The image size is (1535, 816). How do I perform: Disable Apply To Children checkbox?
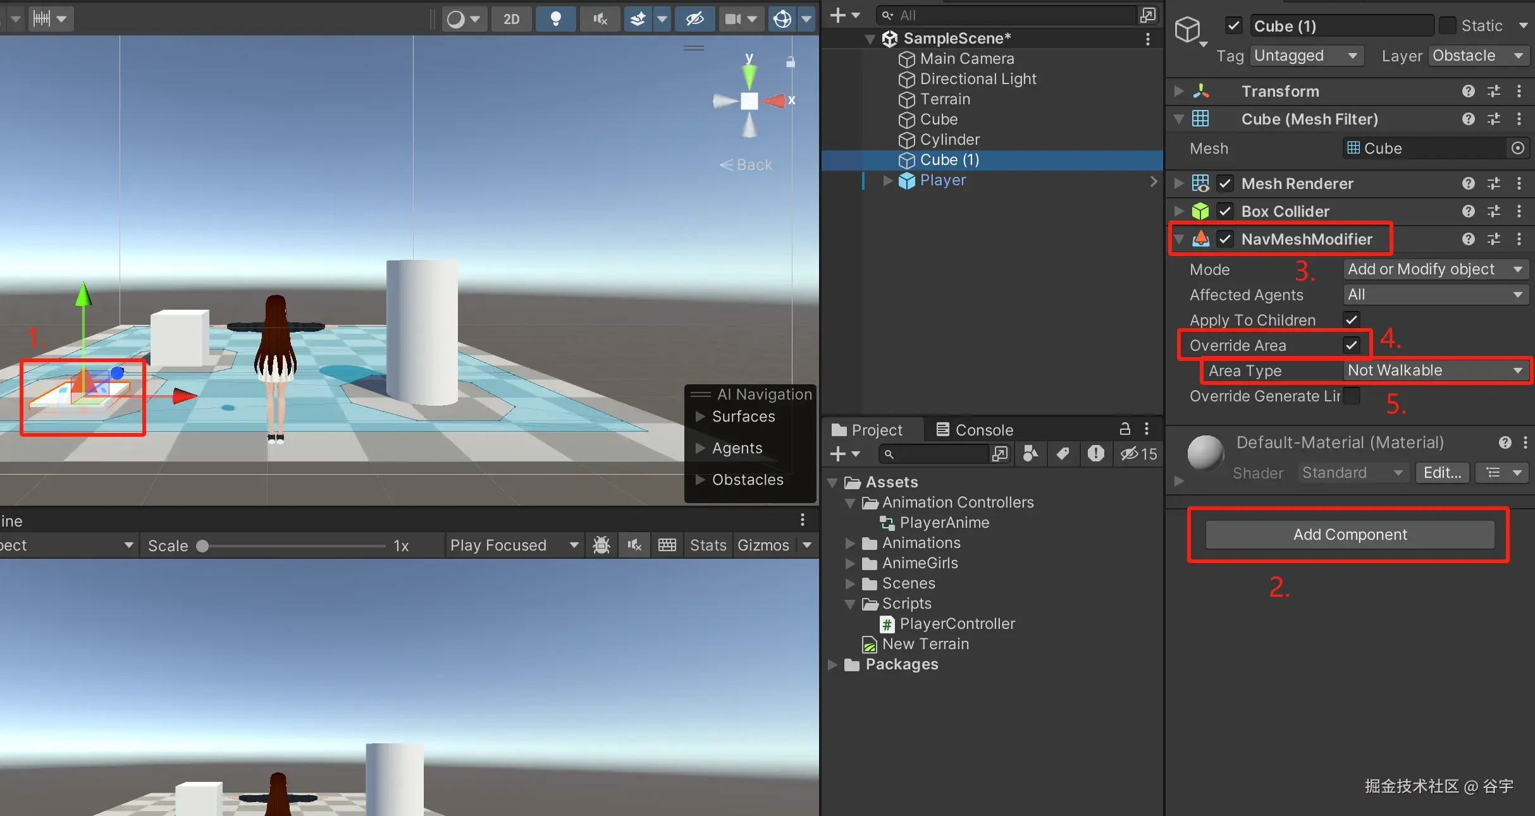[1351, 320]
